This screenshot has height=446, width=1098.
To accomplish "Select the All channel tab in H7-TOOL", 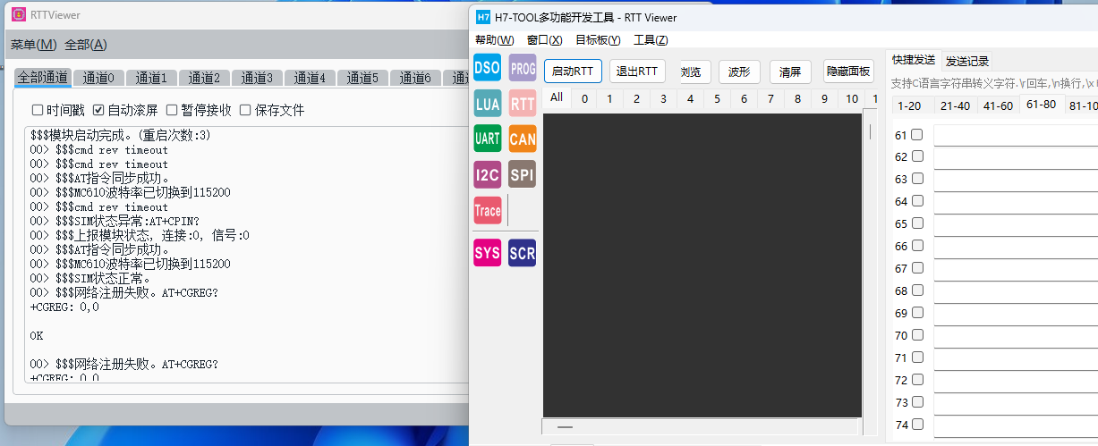I will (x=557, y=97).
